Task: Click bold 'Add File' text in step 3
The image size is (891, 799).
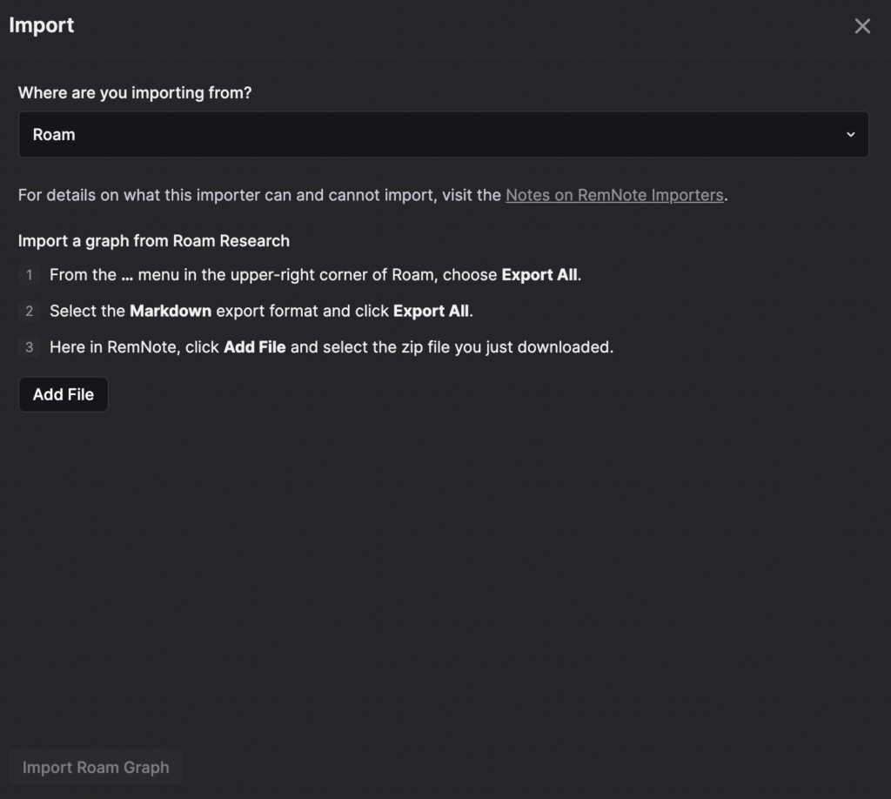Action: point(255,347)
